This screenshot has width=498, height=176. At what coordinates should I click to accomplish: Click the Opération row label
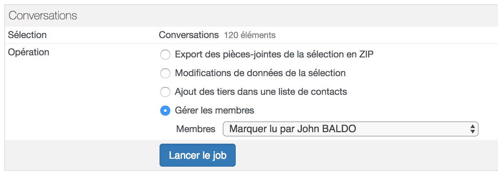pyautogui.click(x=28, y=52)
